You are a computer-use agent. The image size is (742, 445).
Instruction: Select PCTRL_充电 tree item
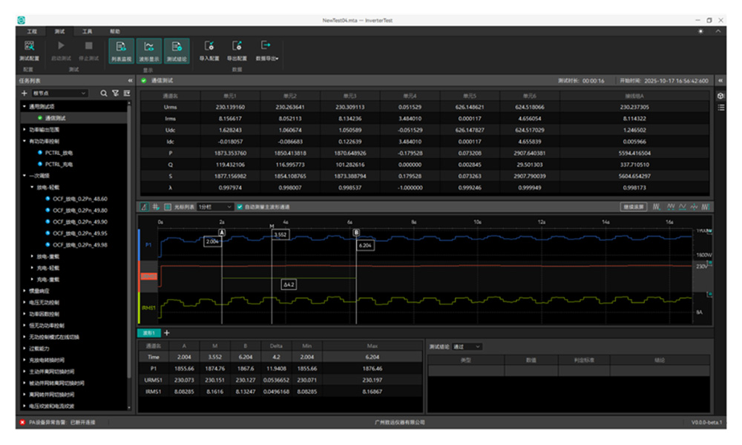point(59,164)
